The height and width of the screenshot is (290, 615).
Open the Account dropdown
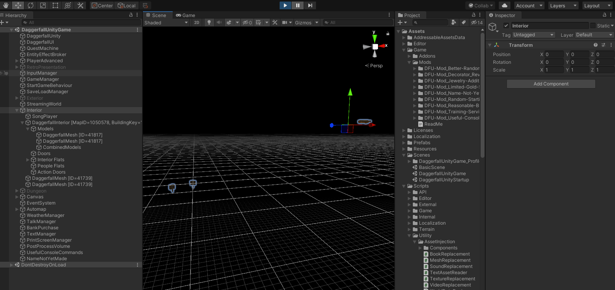click(529, 5)
